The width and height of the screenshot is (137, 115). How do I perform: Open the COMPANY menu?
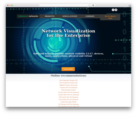coord(90,16)
